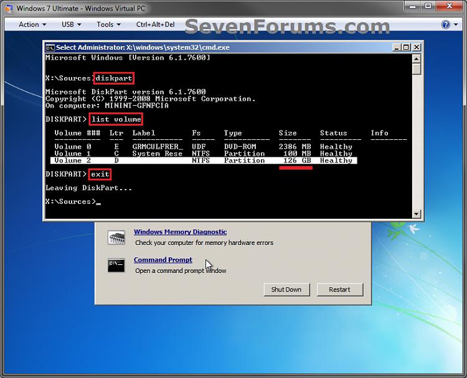
Task: Close the Windows Virtual PC window
Action: coord(450,6)
